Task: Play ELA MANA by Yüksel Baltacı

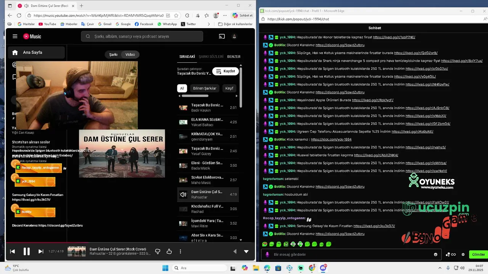Action: pos(208,122)
